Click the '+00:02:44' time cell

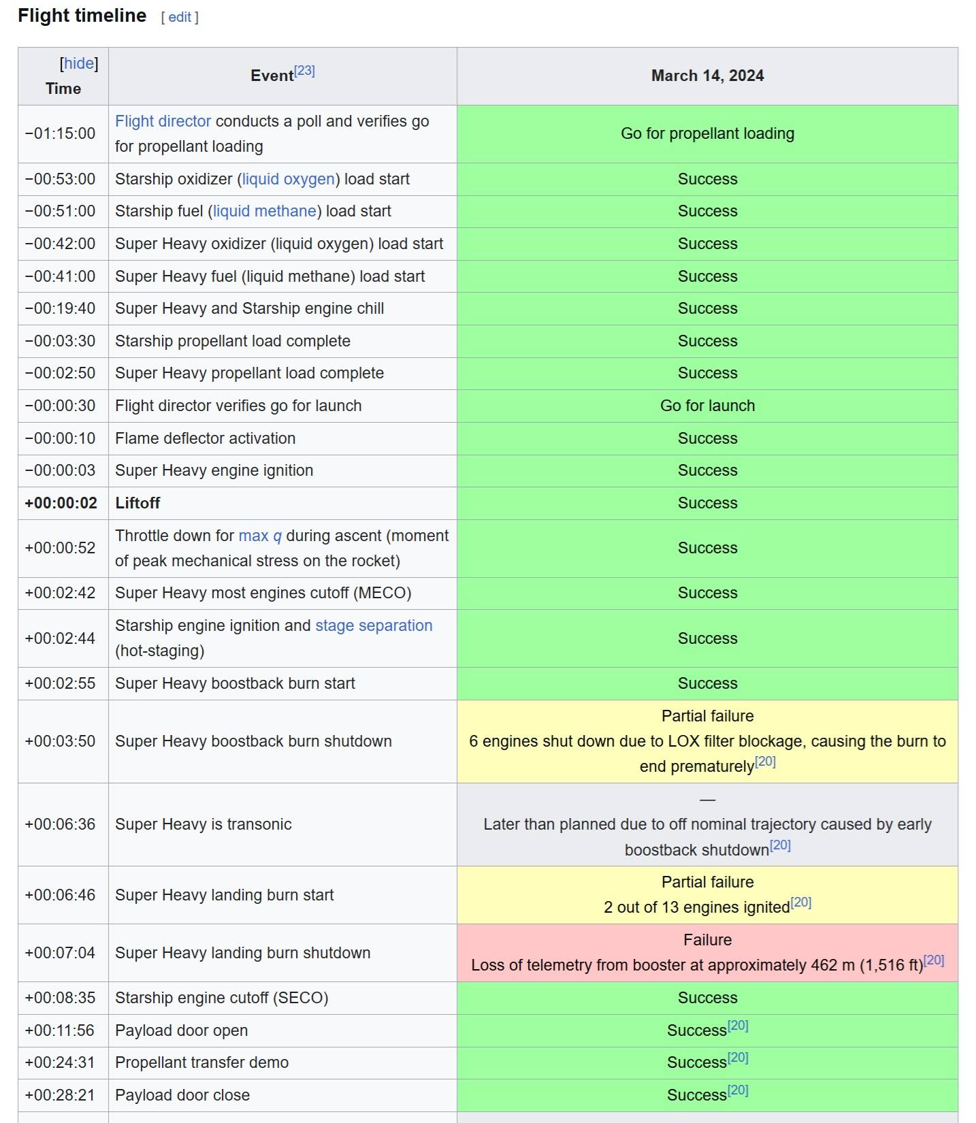[63, 638]
